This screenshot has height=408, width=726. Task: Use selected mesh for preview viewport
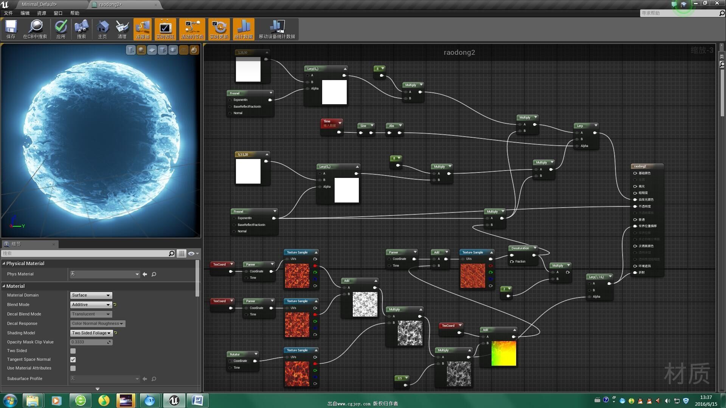[173, 50]
